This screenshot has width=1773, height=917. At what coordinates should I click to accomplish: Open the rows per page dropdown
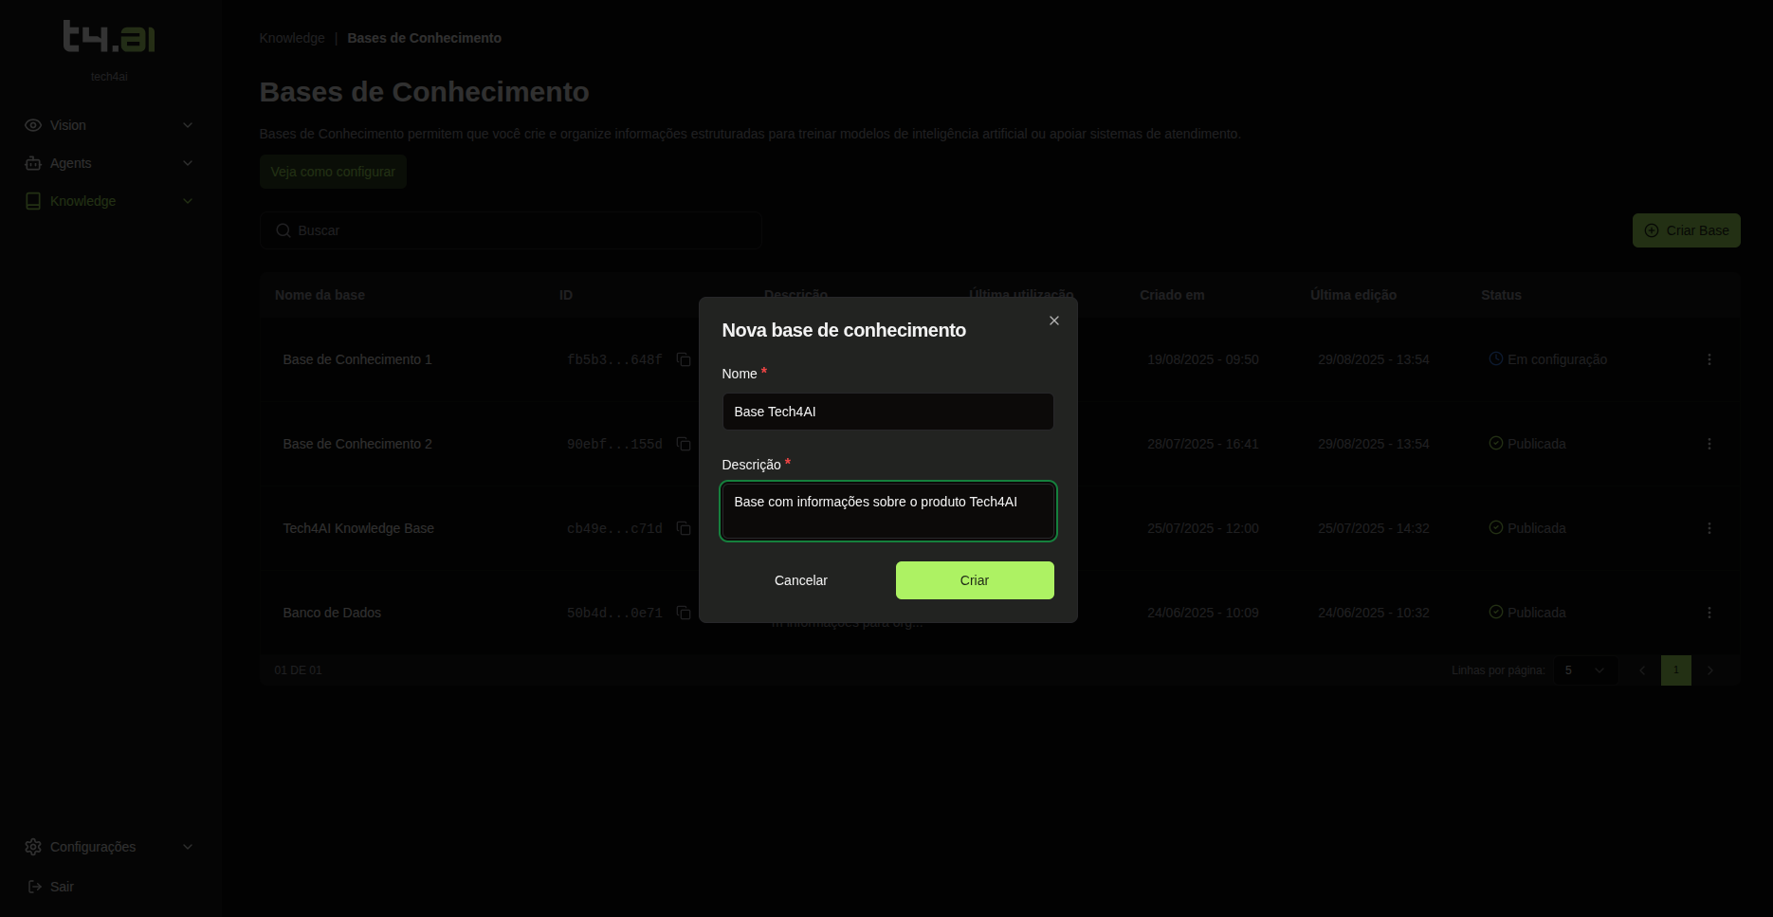pyautogui.click(x=1584, y=670)
